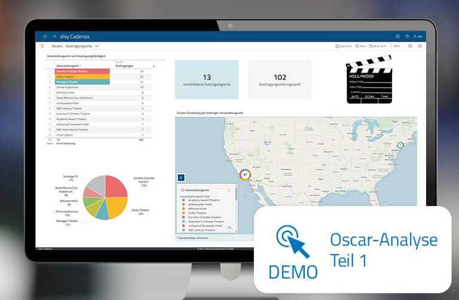This screenshot has height=300, width=459.
Task: Toggle Veranstaltungsorte layer visibility icon
Action: click(x=182, y=190)
